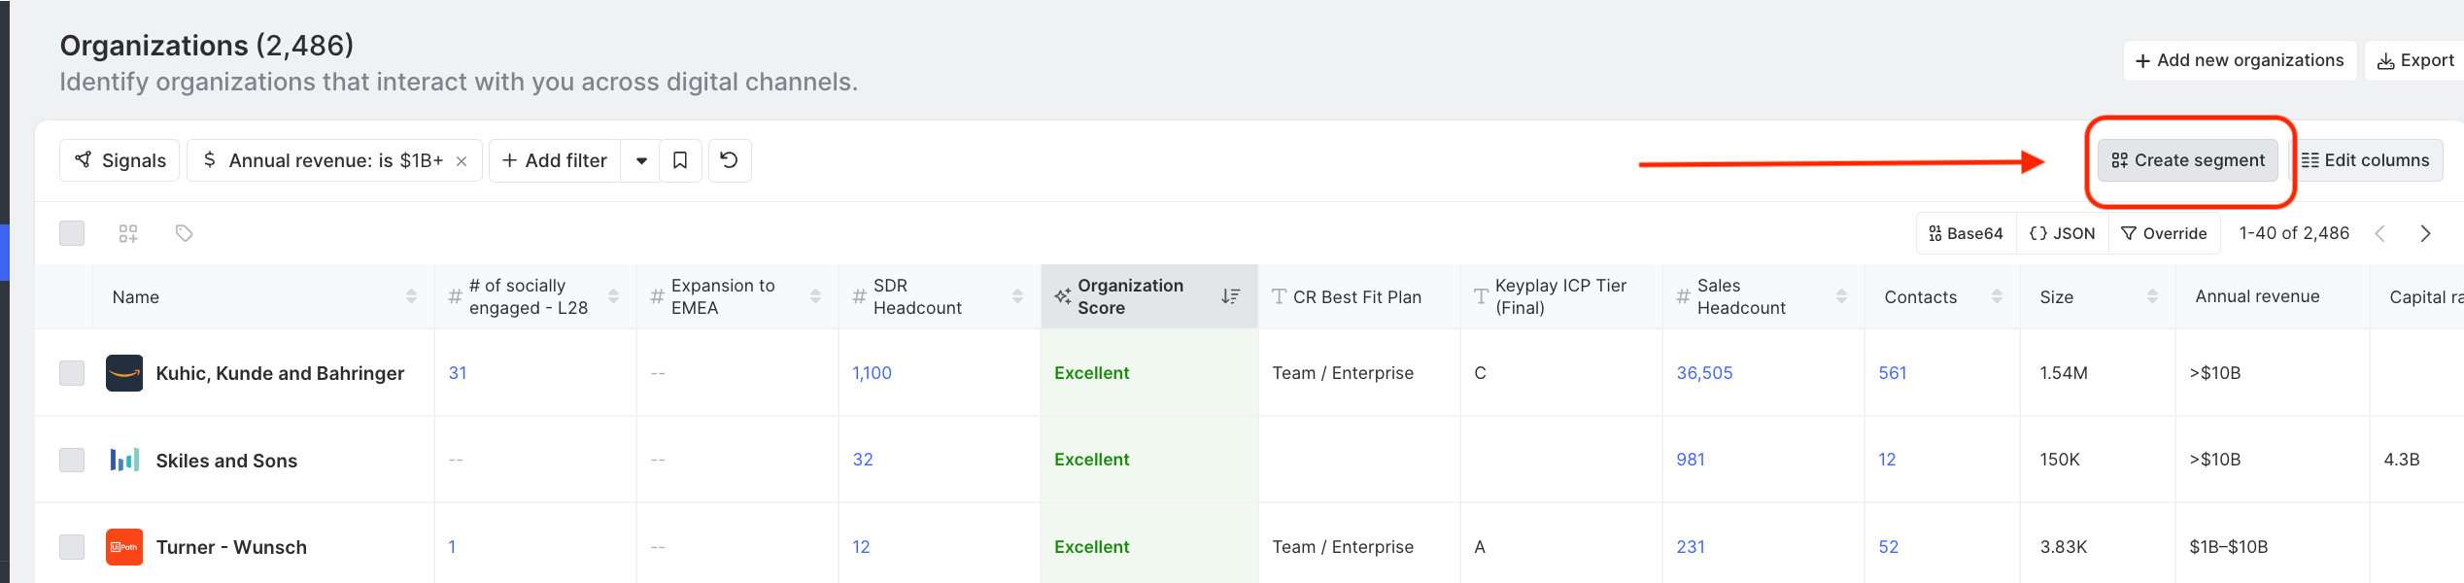Select all organizations with the header checkbox
Viewport: 2464px width, 583px height.
72,233
